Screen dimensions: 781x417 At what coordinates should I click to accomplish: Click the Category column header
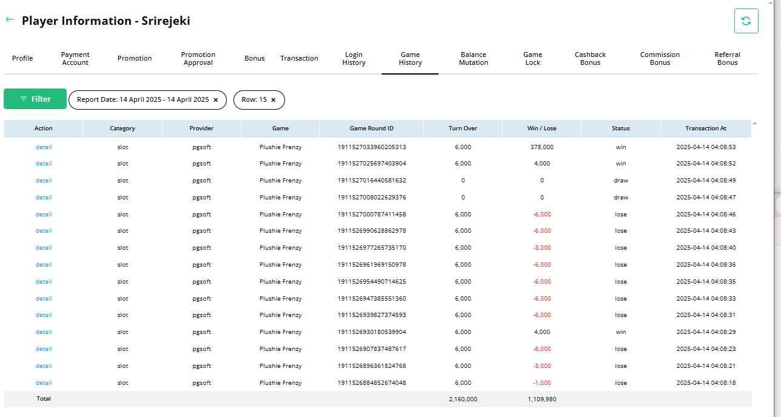pos(122,128)
